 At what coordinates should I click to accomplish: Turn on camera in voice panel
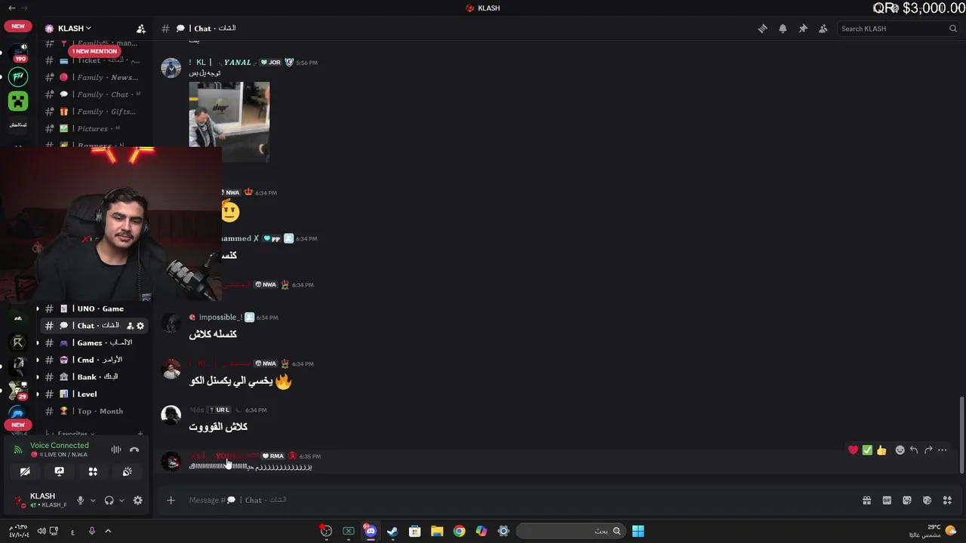25,471
